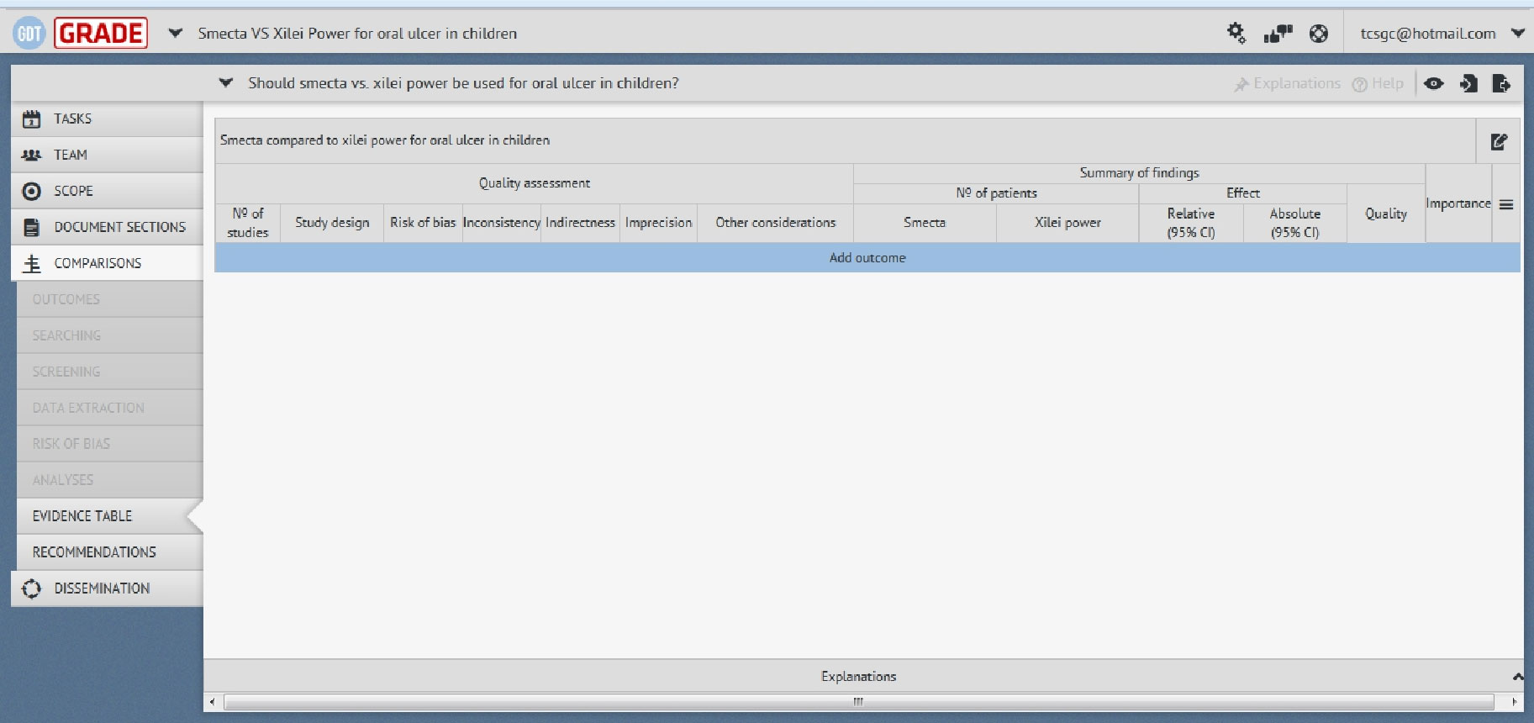The image size is (1534, 723).
Task: Click the document icon beside DOCUMENT SECTIONS
Action: pos(31,227)
